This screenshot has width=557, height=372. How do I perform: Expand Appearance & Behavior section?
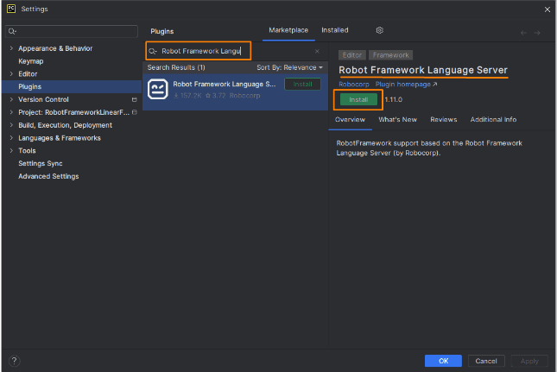coord(11,48)
